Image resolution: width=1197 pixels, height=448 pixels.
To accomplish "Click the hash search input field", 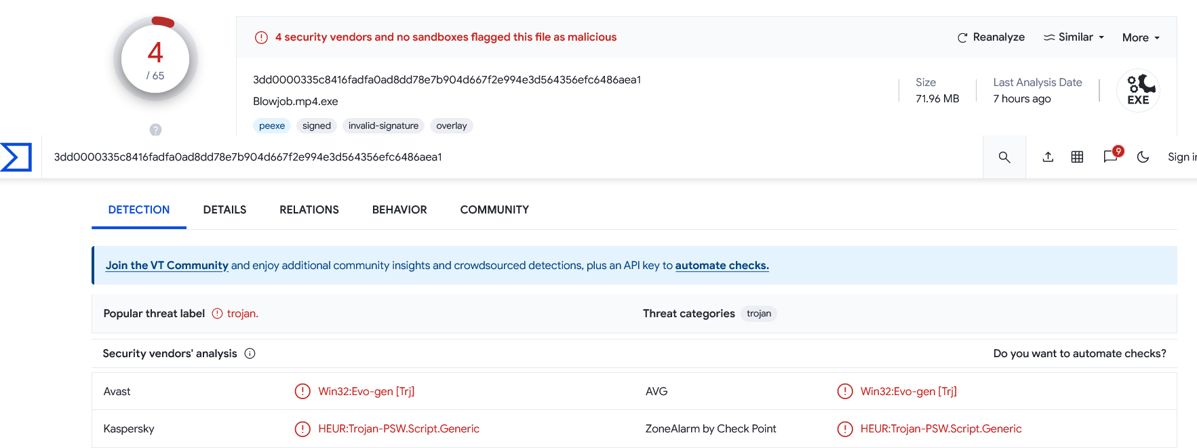I will pos(512,157).
